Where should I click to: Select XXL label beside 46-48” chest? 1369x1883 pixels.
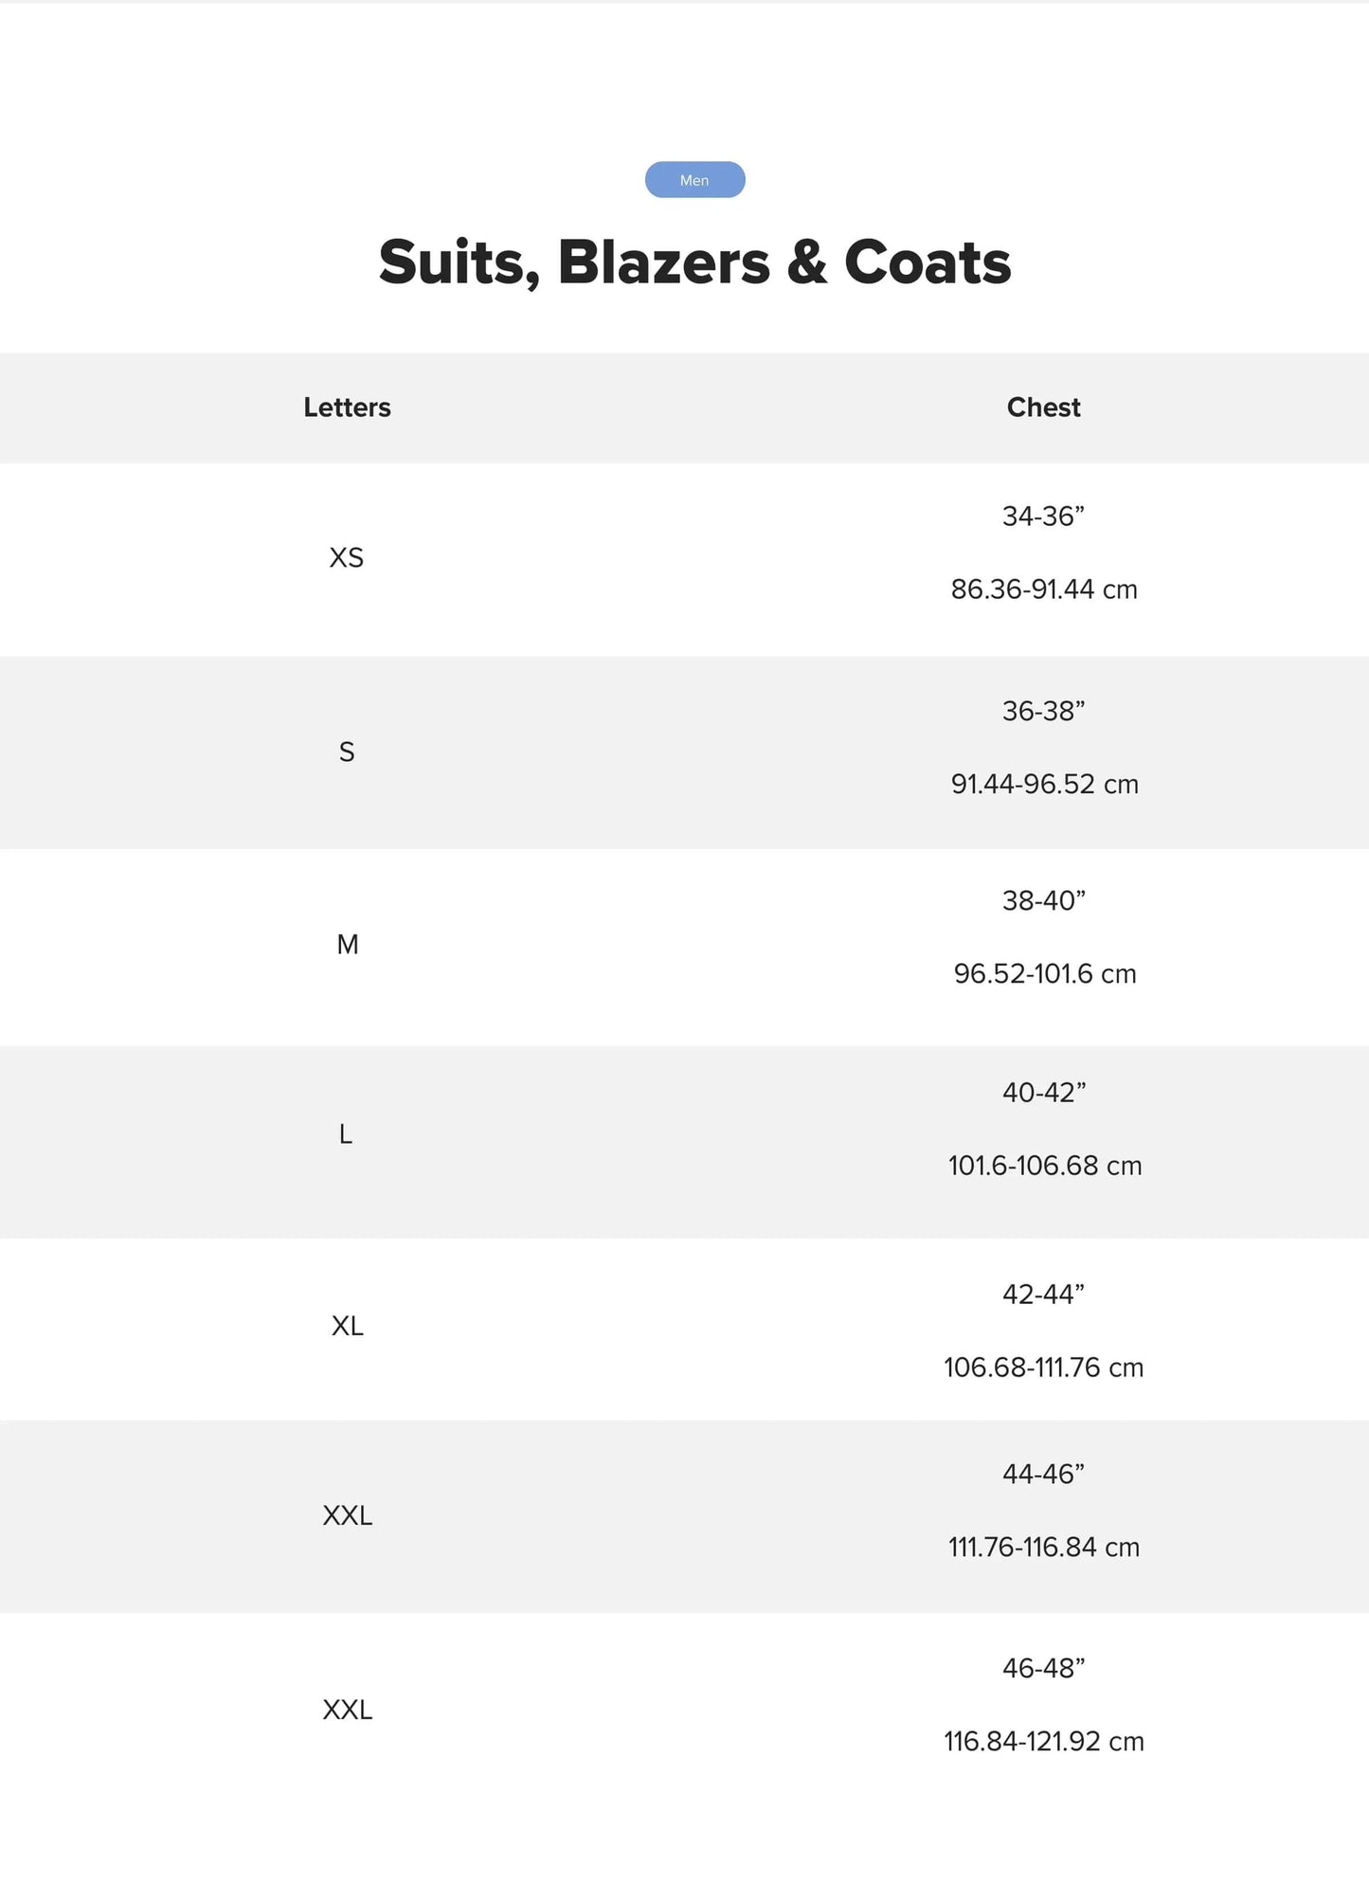[x=348, y=1710]
